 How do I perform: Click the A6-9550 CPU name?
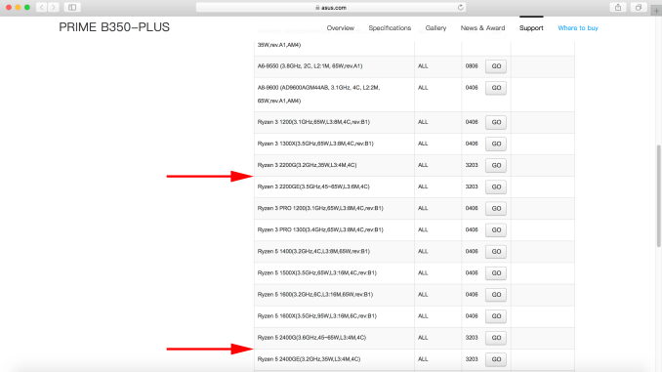310,66
